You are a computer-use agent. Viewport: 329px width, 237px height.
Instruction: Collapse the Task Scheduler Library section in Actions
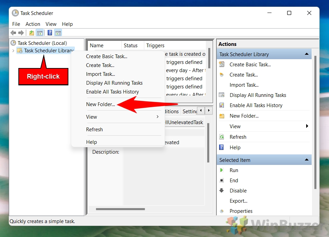(307, 54)
